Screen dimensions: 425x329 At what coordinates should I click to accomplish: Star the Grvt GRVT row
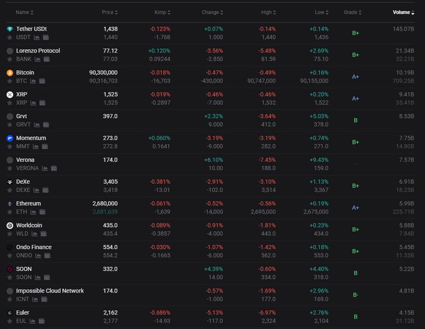(10, 124)
